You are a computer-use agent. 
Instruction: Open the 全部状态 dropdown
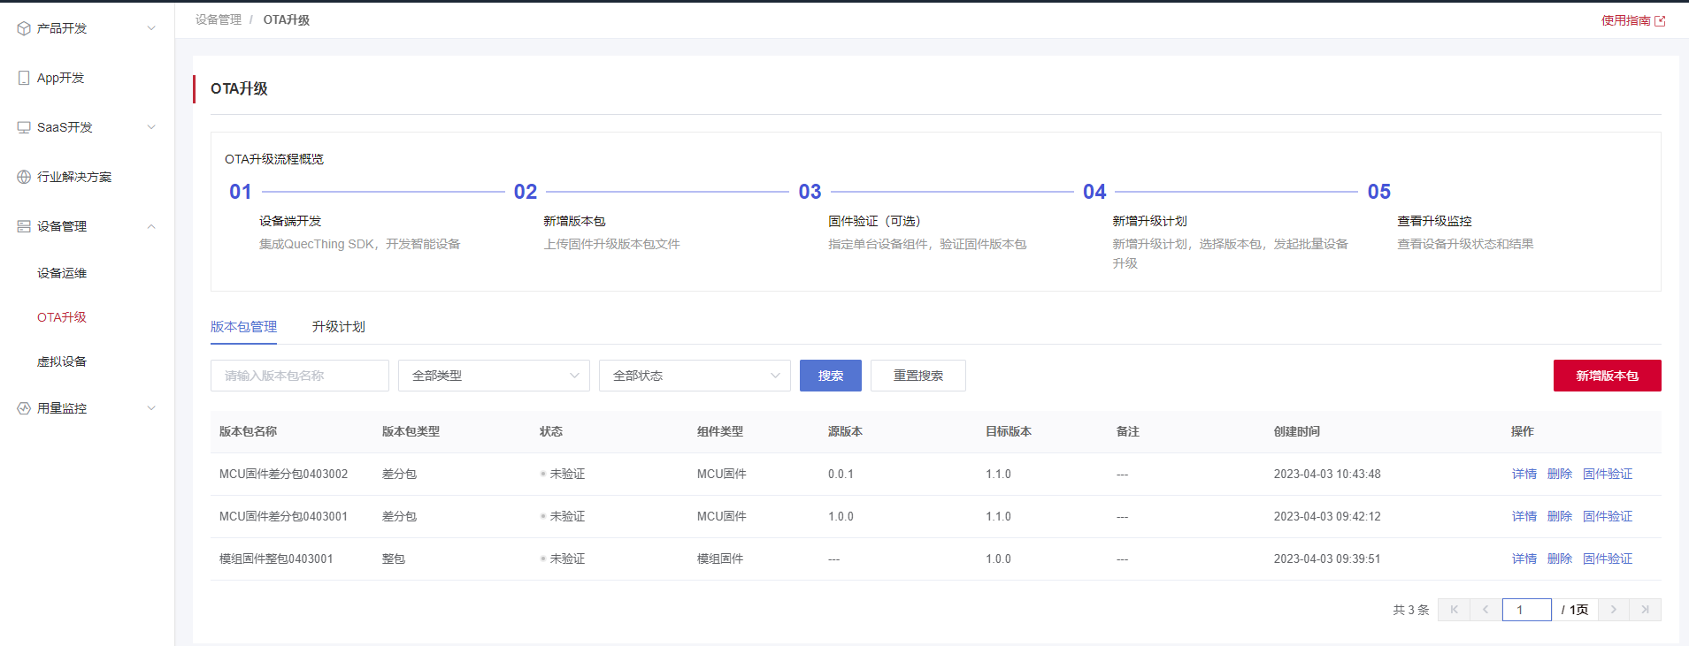click(695, 376)
